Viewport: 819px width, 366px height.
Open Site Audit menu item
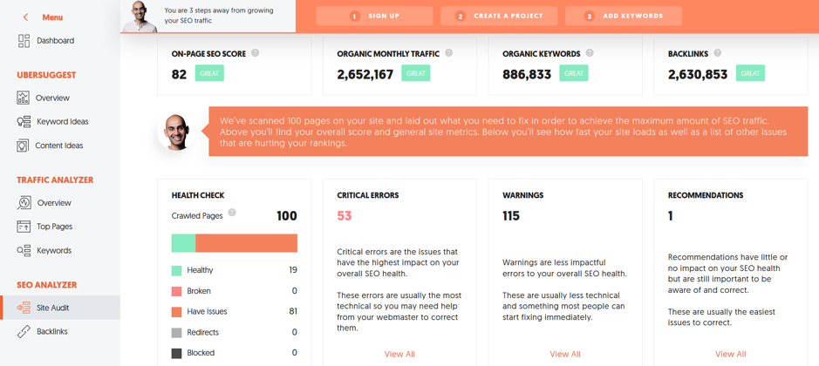(x=60, y=308)
